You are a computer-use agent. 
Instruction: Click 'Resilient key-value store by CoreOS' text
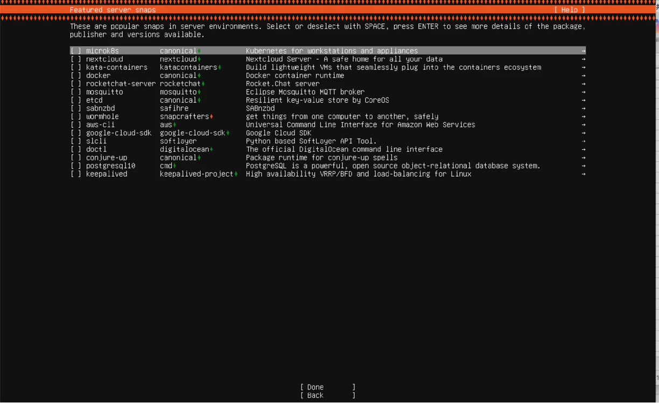(x=318, y=100)
